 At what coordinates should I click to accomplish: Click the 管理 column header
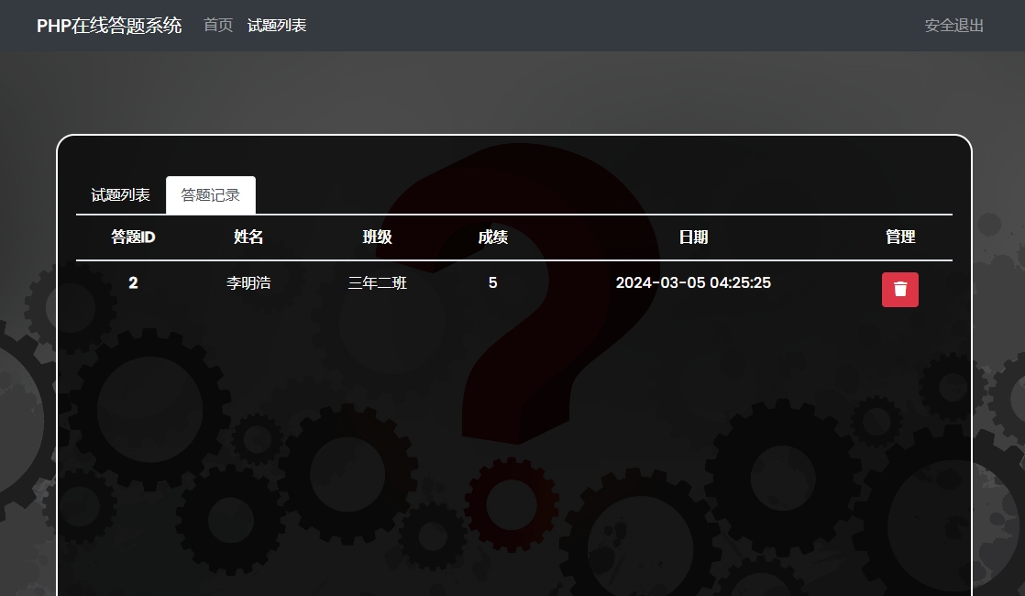coord(899,237)
